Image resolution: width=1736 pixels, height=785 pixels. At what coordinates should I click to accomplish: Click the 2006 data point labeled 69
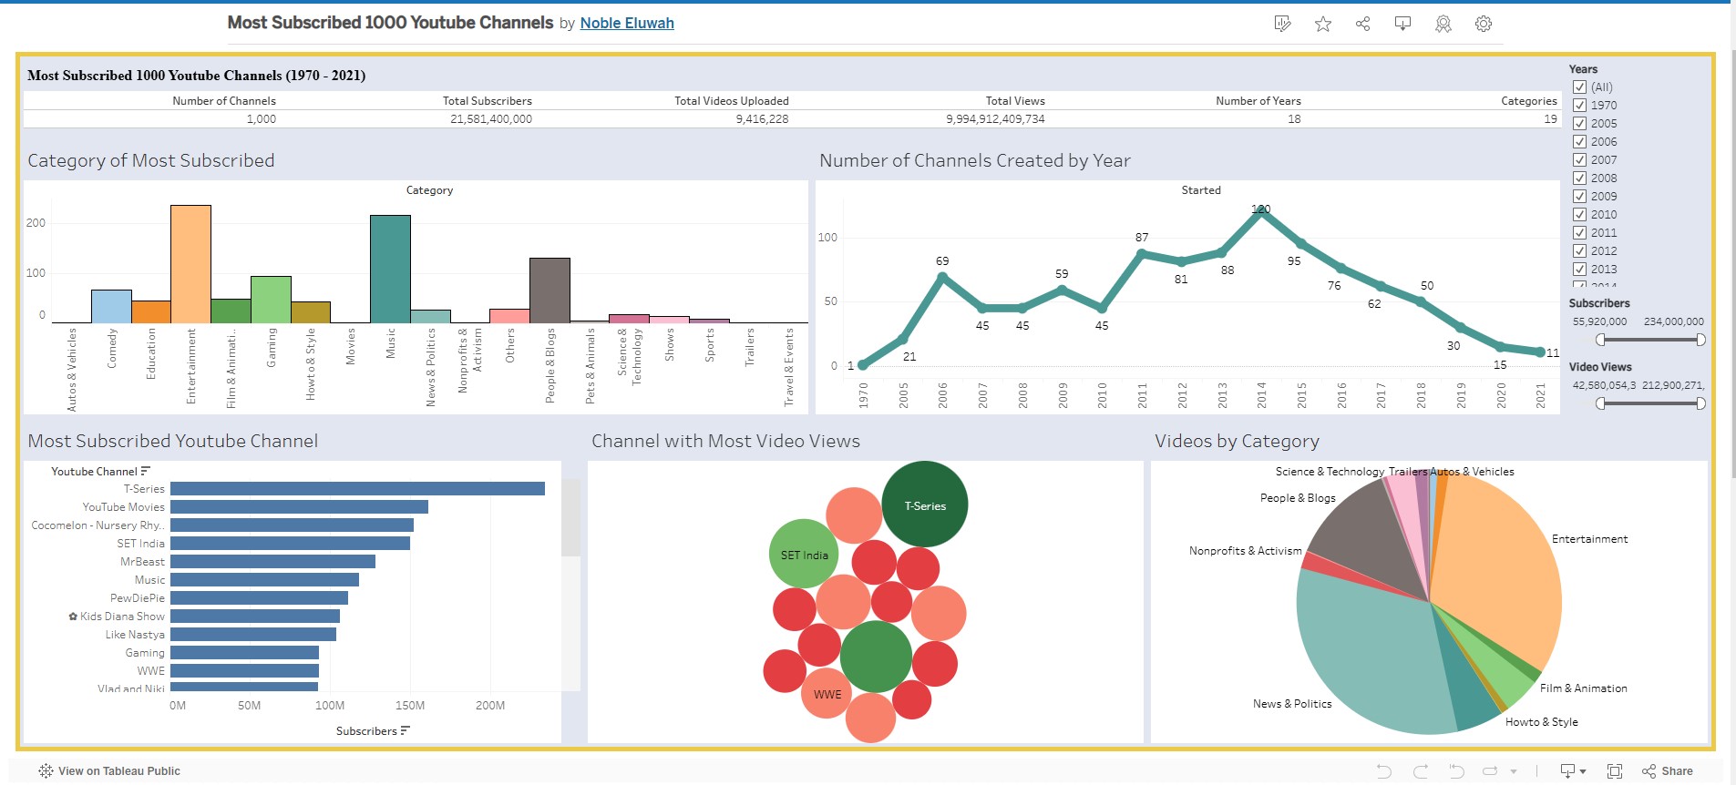[942, 277]
